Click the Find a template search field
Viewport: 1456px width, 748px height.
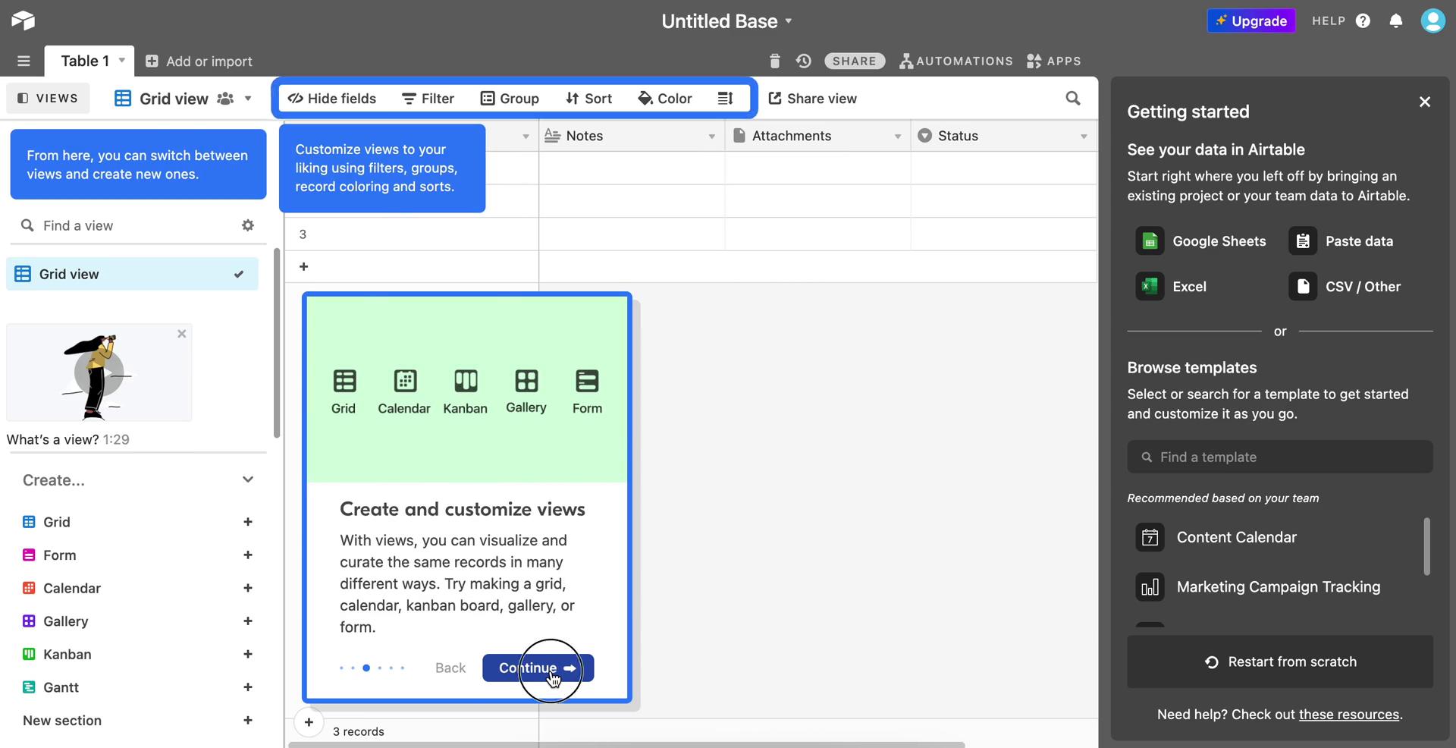(x=1280, y=457)
